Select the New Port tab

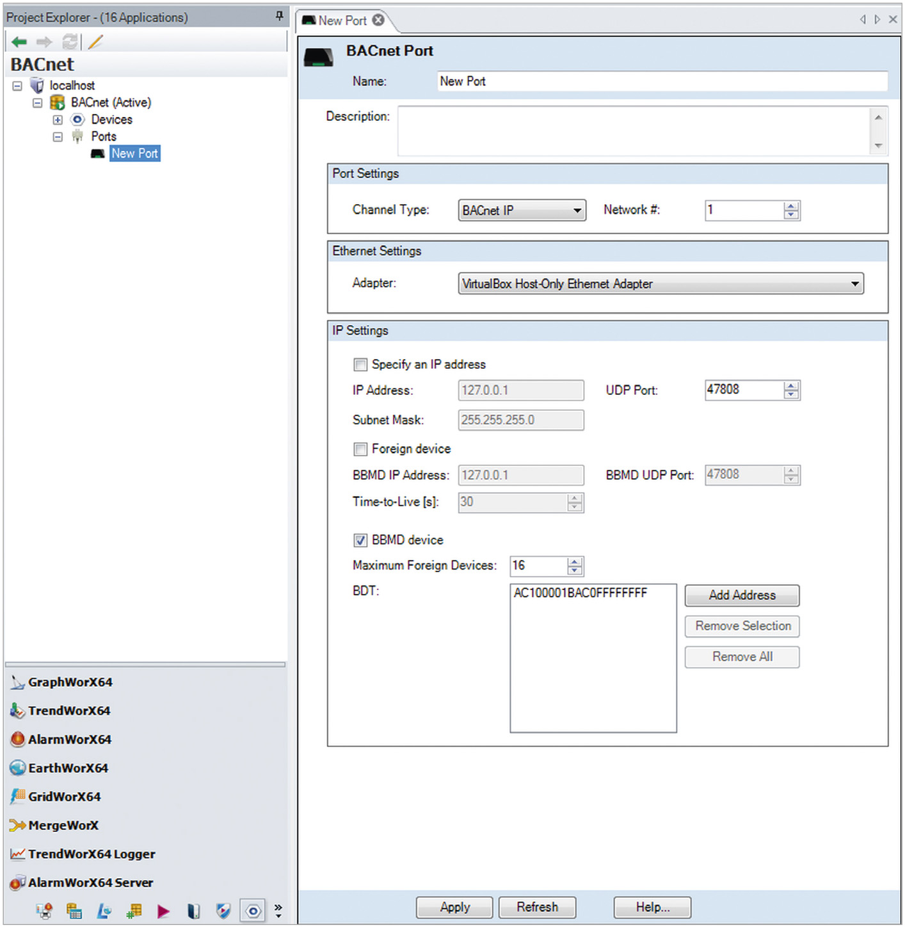[x=342, y=20]
